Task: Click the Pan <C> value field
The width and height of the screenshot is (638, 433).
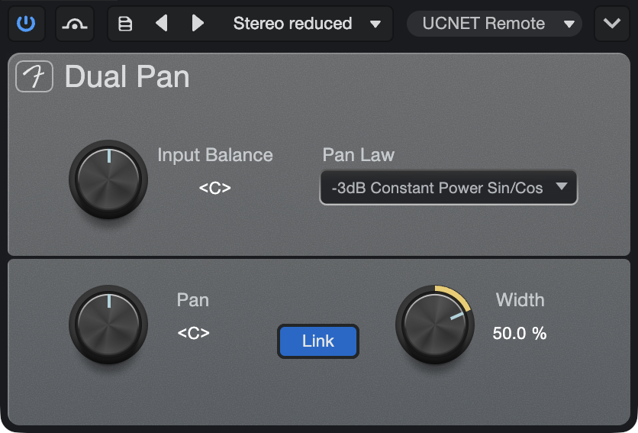Action: tap(193, 333)
